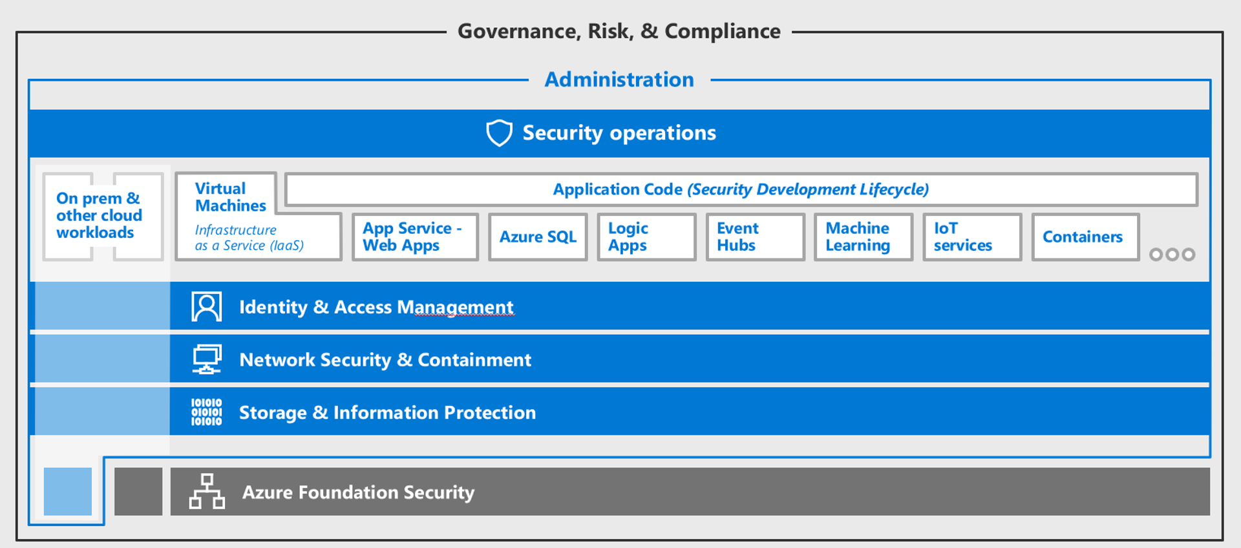Click the light blue segment left of Network Security row
This screenshot has width=1241, height=548.
102,359
